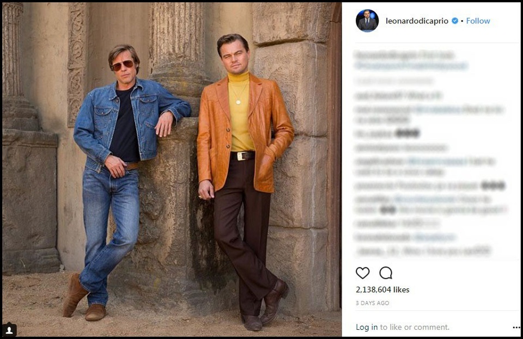Select the last blurred comment in the list
Image resolution: width=523 pixels, height=339 pixels.
click(423, 251)
